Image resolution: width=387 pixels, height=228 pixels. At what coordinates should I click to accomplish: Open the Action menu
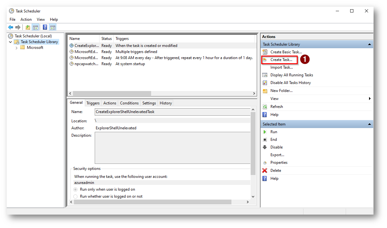pos(26,19)
